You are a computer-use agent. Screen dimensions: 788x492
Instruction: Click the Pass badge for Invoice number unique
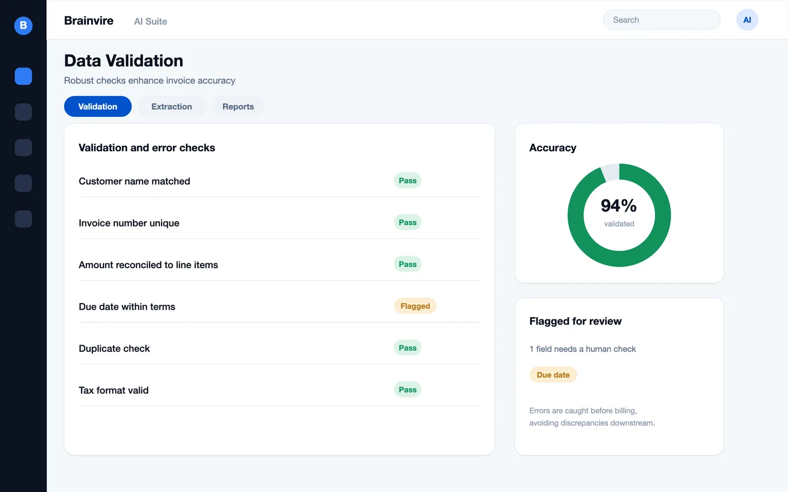pyautogui.click(x=408, y=222)
